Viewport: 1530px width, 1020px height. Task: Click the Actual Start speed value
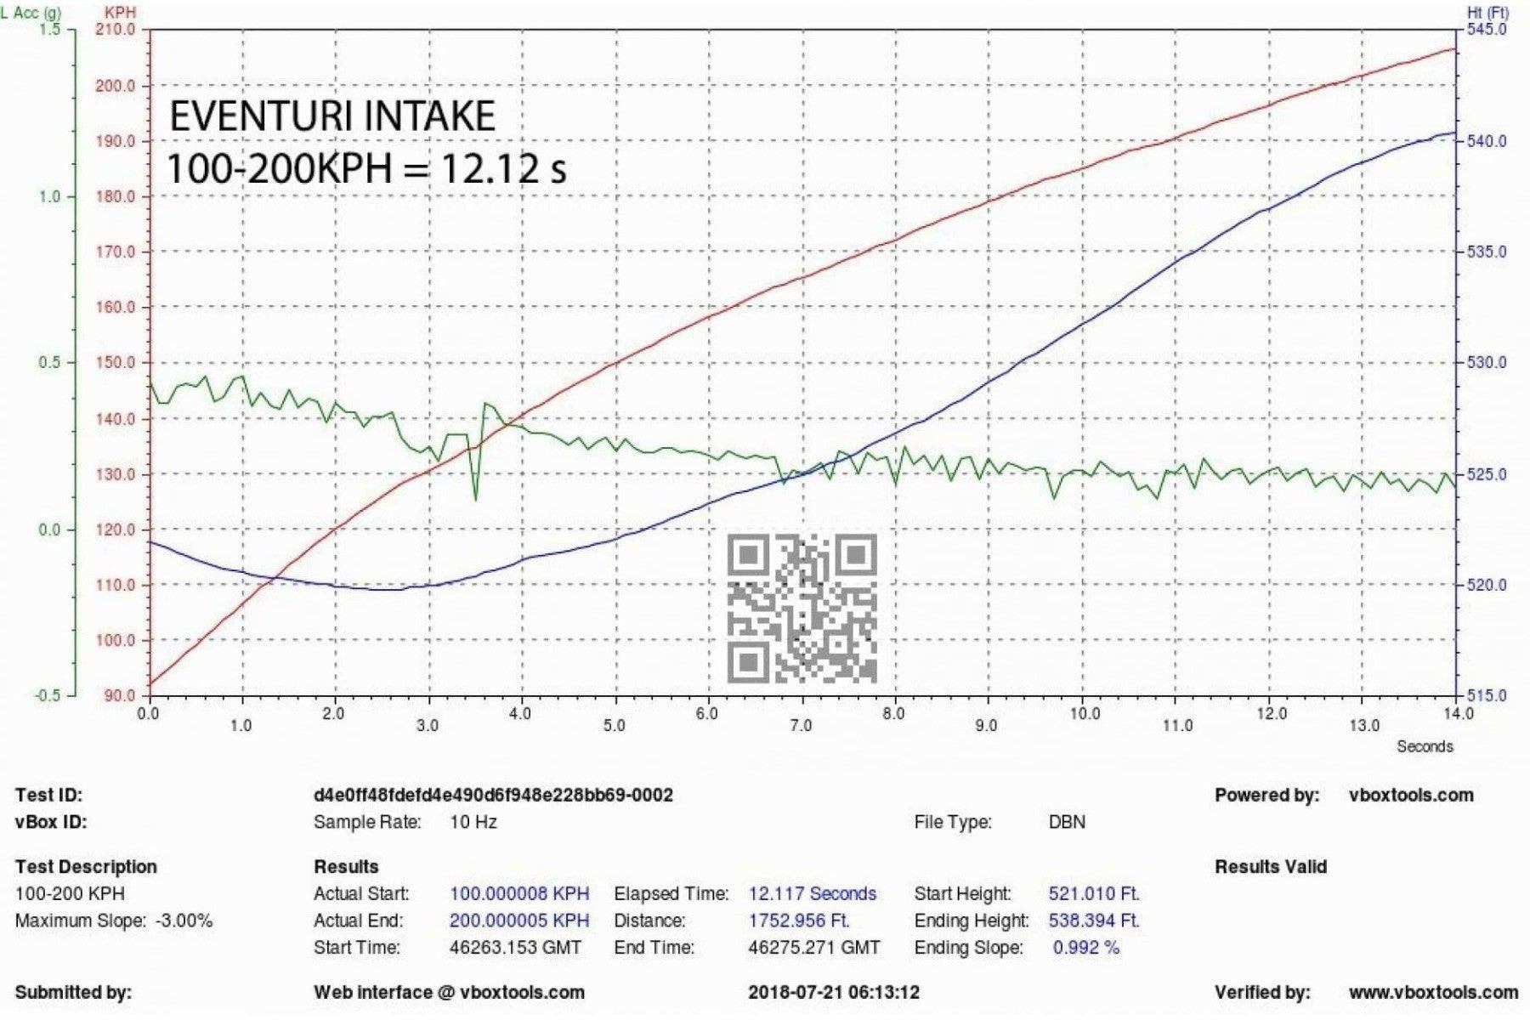pyautogui.click(x=518, y=894)
